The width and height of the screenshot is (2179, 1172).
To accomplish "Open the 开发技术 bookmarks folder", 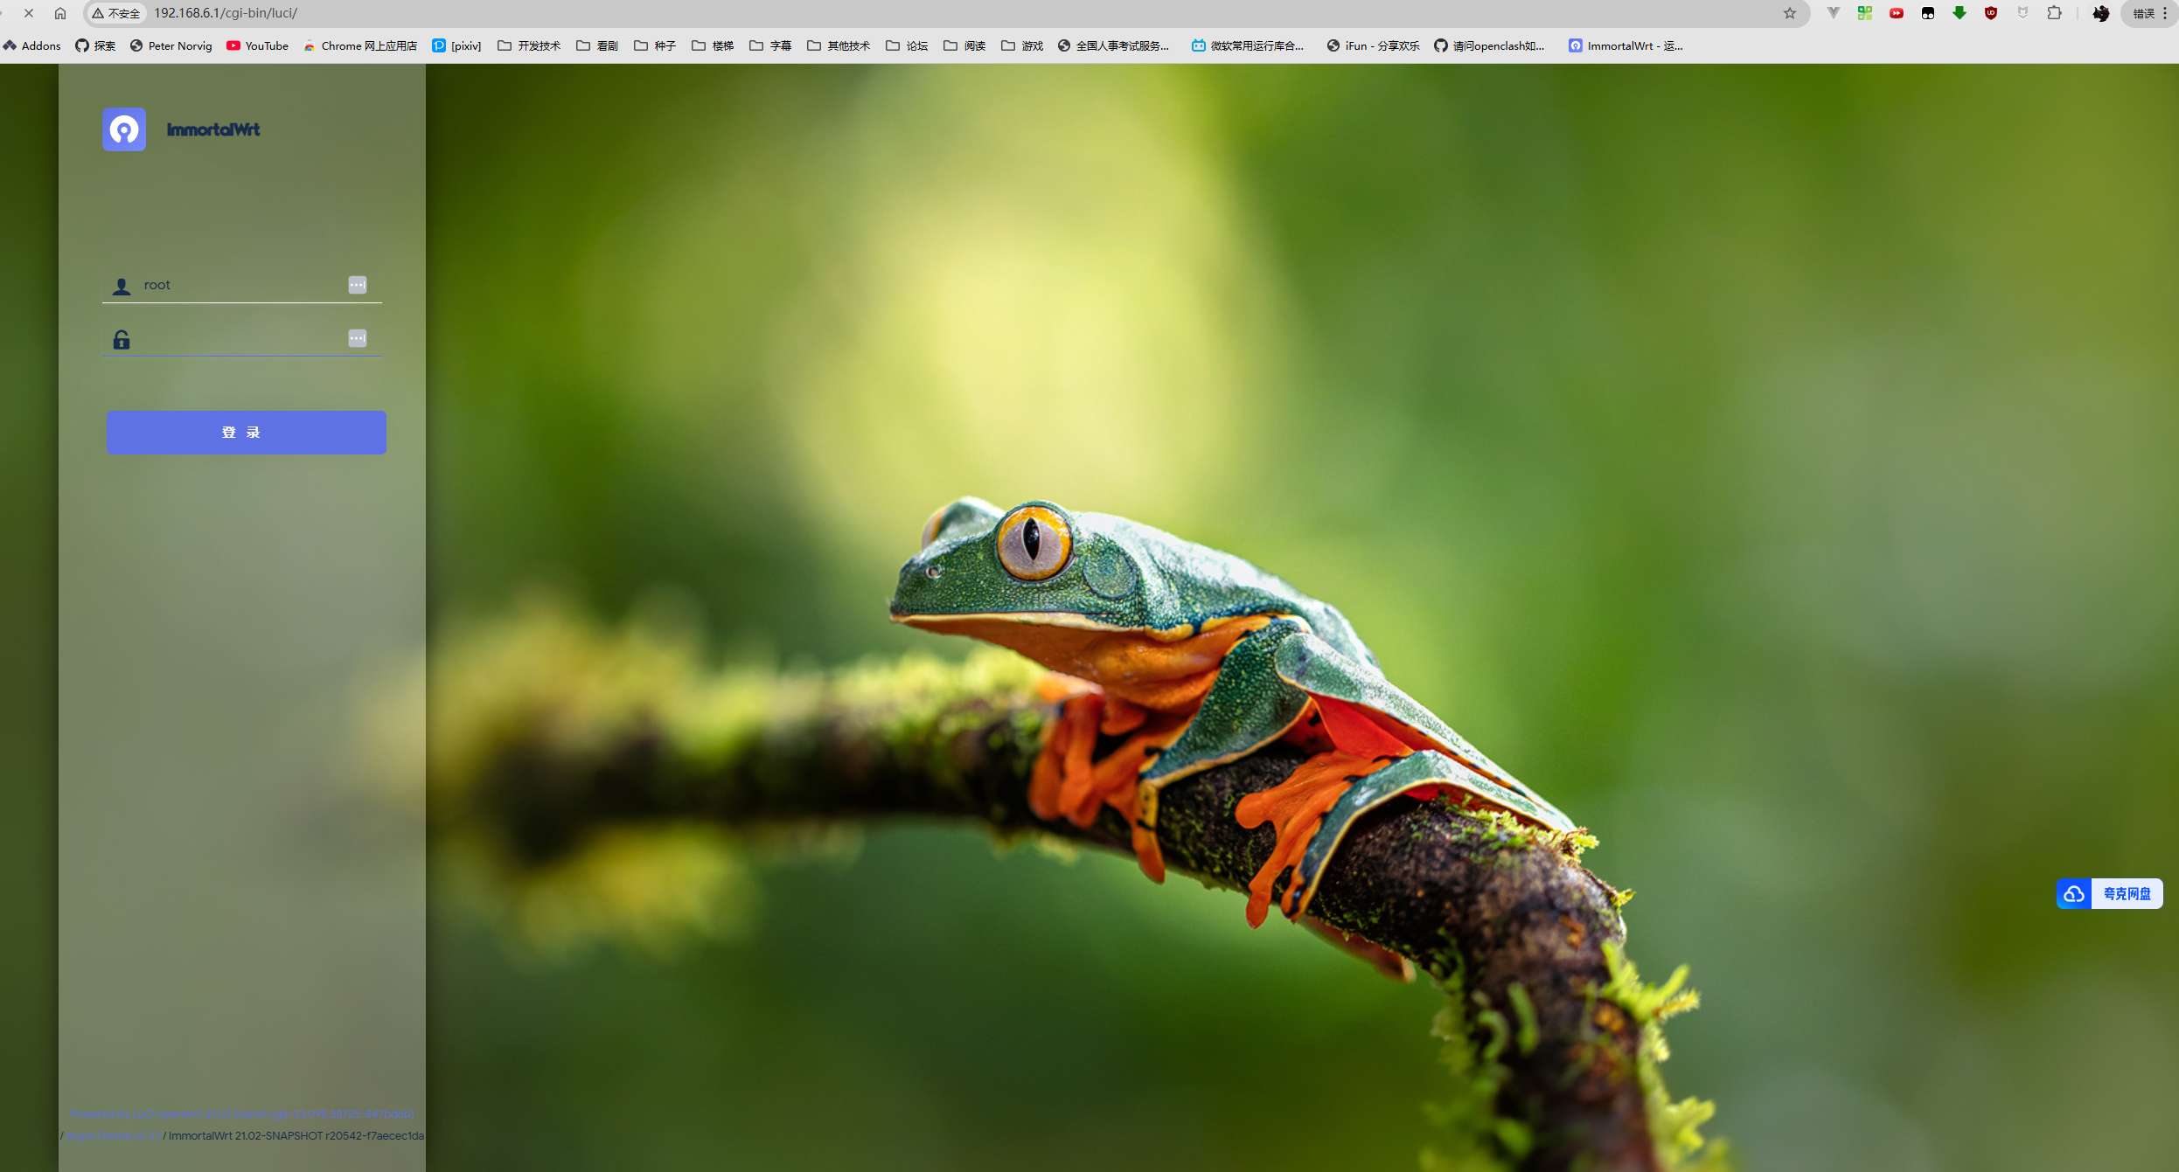I will 528,45.
